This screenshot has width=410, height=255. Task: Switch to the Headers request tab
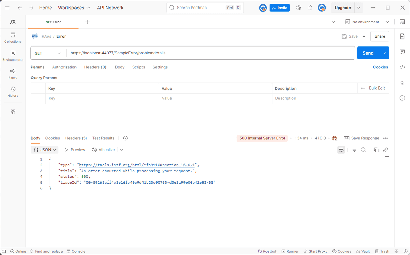(x=95, y=67)
